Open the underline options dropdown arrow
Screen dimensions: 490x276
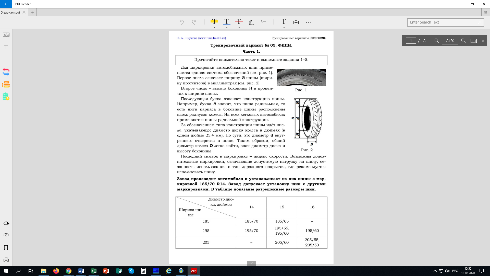[x=227, y=27]
